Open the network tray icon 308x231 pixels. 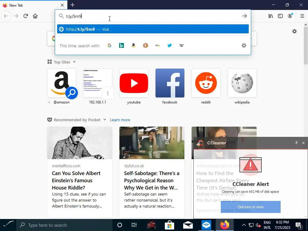(x=251, y=225)
